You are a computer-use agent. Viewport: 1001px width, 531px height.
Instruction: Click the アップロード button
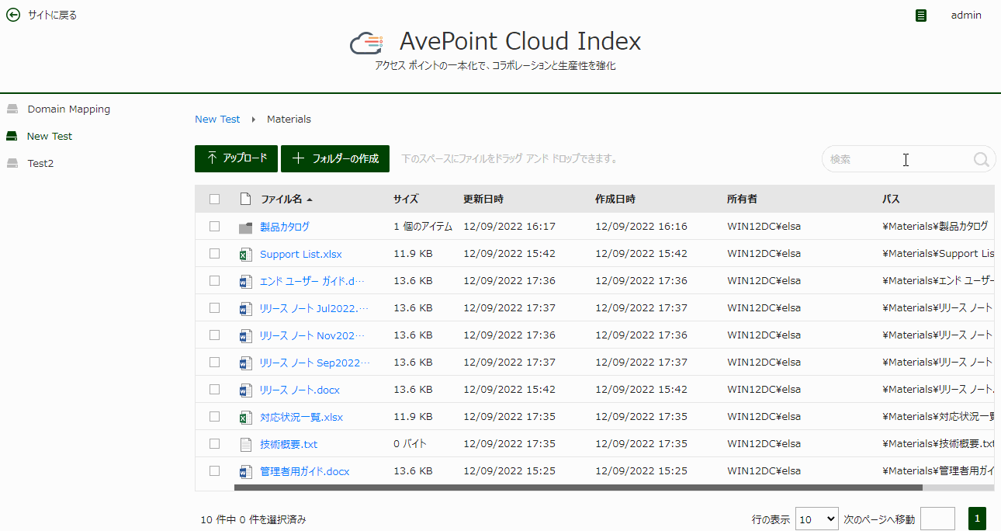tap(236, 158)
